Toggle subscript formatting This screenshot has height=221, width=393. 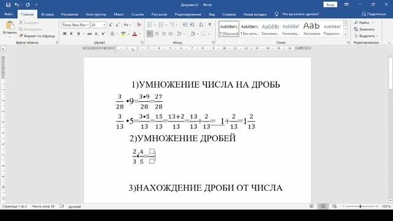(96, 34)
